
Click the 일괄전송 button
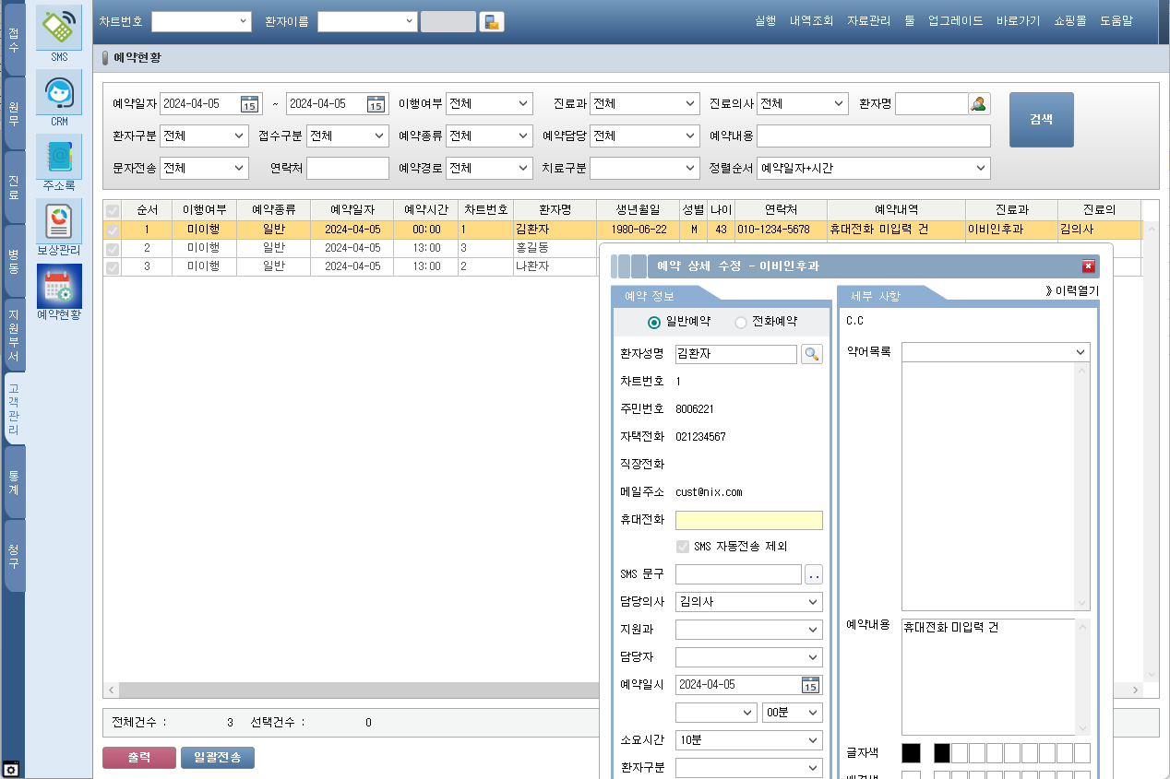[x=217, y=758]
